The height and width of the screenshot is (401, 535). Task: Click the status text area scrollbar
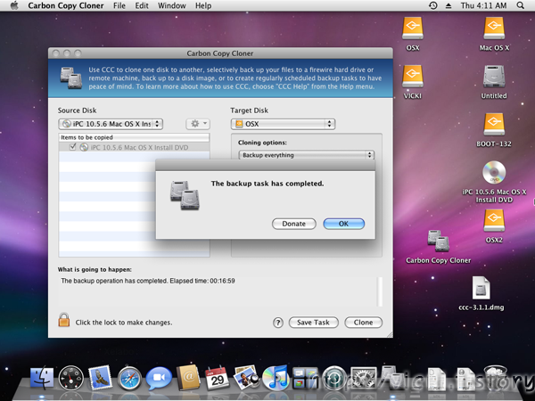[380, 292]
